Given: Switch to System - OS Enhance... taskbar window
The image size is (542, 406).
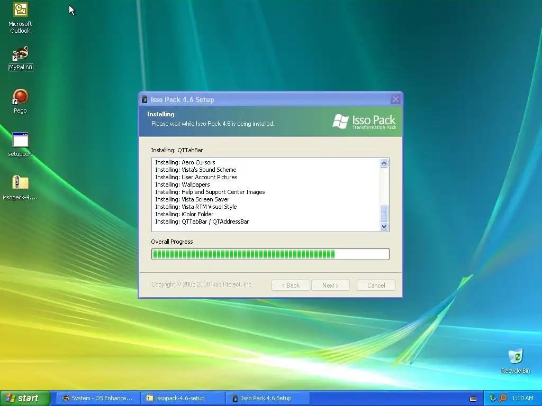Looking at the screenshot, I should [x=98, y=398].
